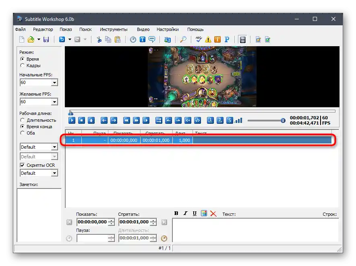Open the dropdown arrow next to Undo

click(70, 39)
